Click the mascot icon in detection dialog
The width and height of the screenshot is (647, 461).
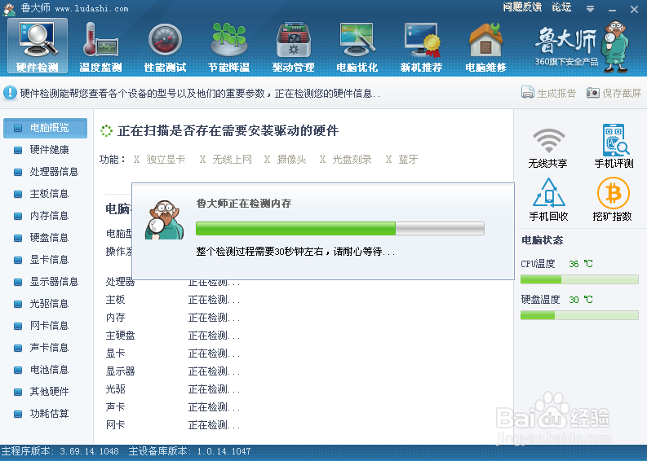[164, 220]
